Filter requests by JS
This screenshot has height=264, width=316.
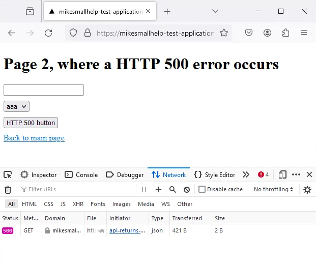pos(63,204)
